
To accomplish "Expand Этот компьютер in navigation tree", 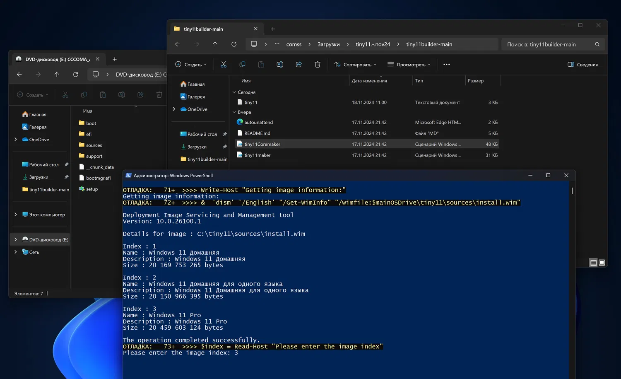I will click(x=16, y=215).
